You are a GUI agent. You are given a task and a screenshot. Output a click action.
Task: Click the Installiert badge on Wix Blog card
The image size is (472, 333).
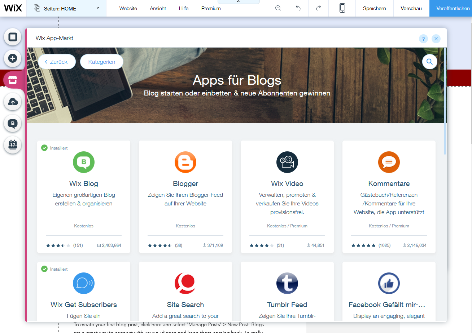tap(54, 148)
